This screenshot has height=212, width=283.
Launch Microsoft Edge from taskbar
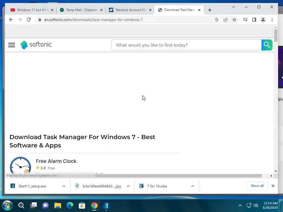click(x=70, y=205)
